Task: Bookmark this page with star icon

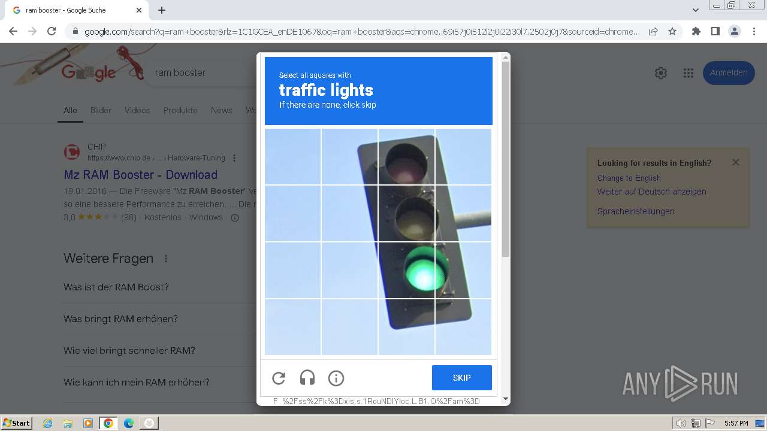Action: coord(672,31)
